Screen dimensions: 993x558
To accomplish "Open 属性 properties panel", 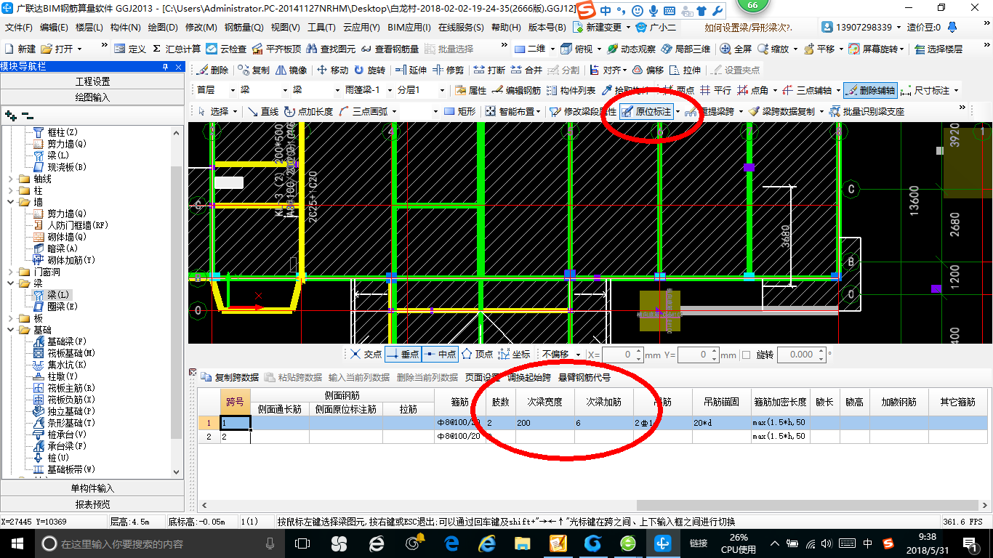I will click(470, 91).
